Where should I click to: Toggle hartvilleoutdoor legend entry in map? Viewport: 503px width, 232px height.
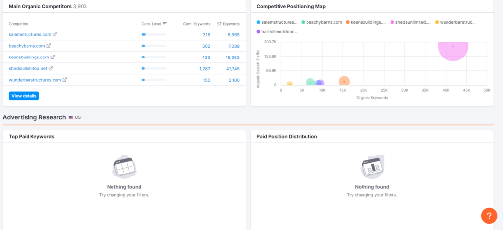(x=277, y=32)
